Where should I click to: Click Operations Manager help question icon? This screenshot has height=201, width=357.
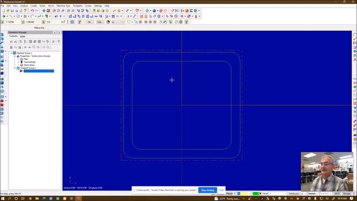coord(59,41)
